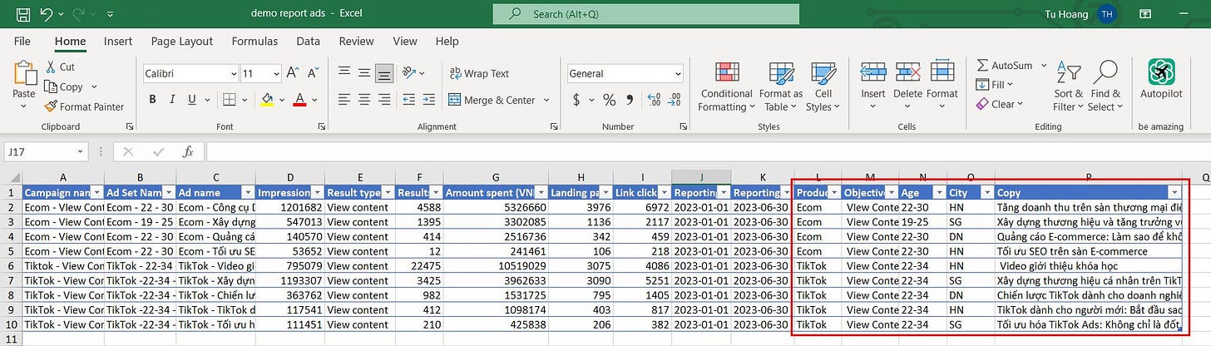Screen dimensions: 1211x346
Task: Select cell with 10519029 amount spent
Action: [x=496, y=266]
